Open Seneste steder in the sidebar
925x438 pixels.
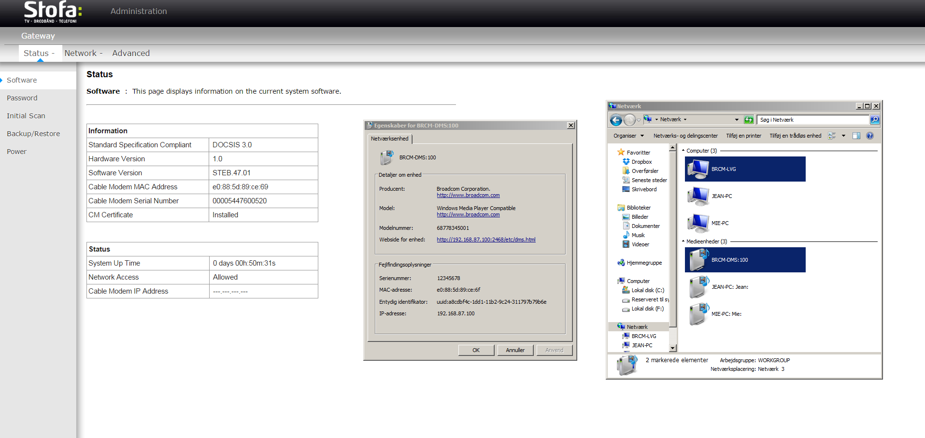(645, 180)
